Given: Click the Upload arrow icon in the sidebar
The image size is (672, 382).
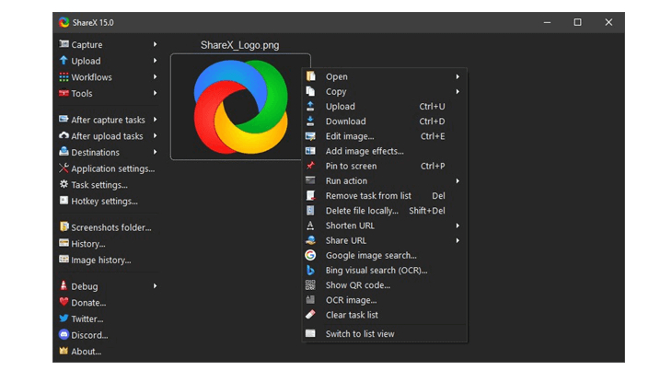Looking at the screenshot, I should pos(64,61).
